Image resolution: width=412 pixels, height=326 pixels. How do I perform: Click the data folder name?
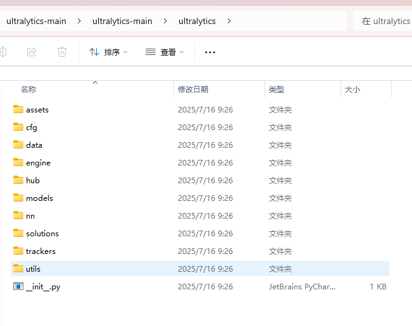tap(34, 145)
